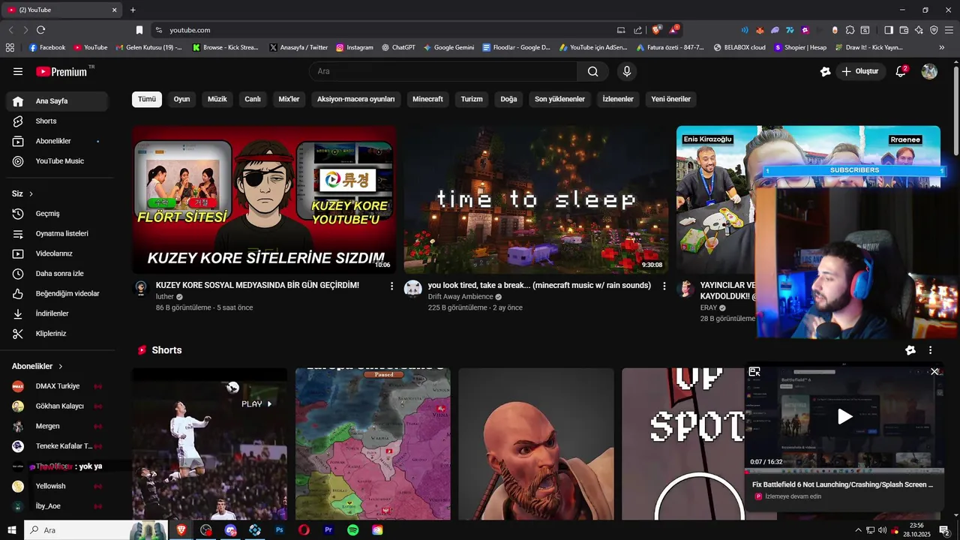This screenshot has width=960, height=540.
Task: Open İndirilenler downloads page
Action: coord(57,313)
